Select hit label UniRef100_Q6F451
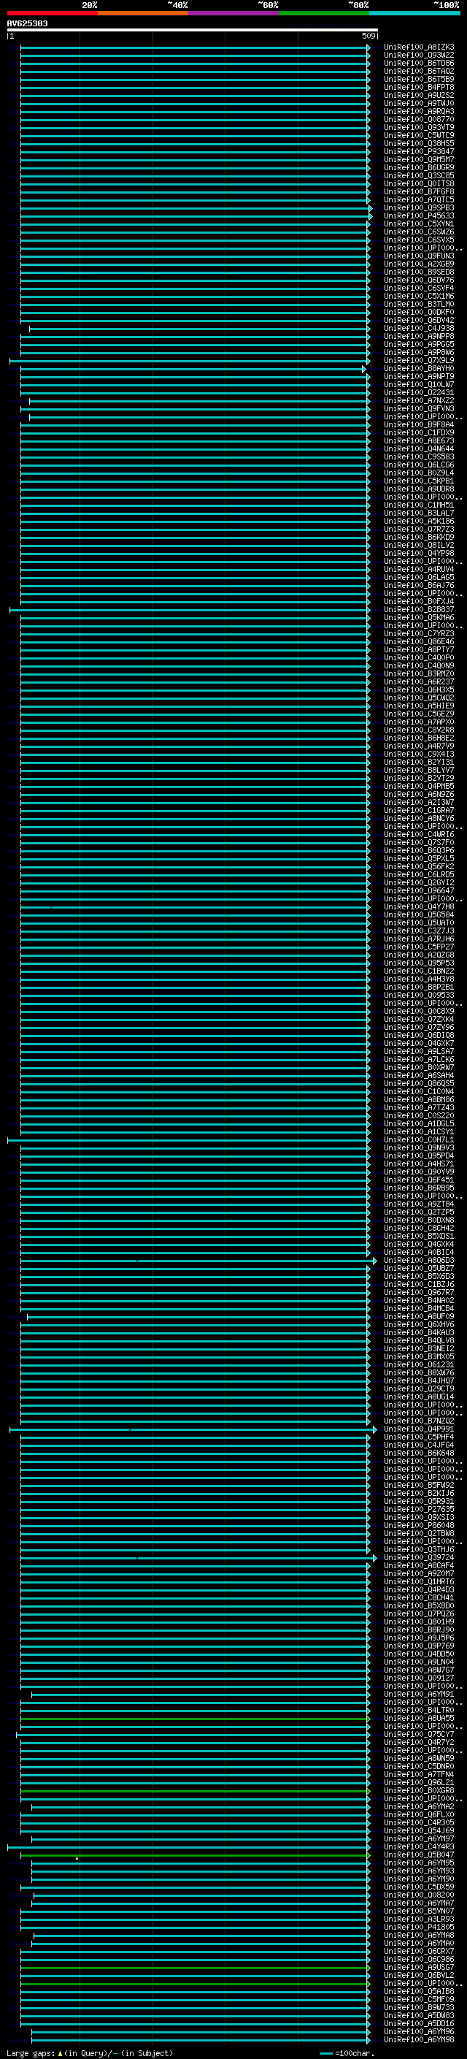467x2059 pixels. (419, 1180)
